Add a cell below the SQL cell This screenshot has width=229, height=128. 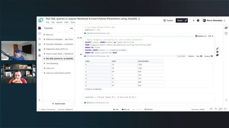tap(81, 54)
